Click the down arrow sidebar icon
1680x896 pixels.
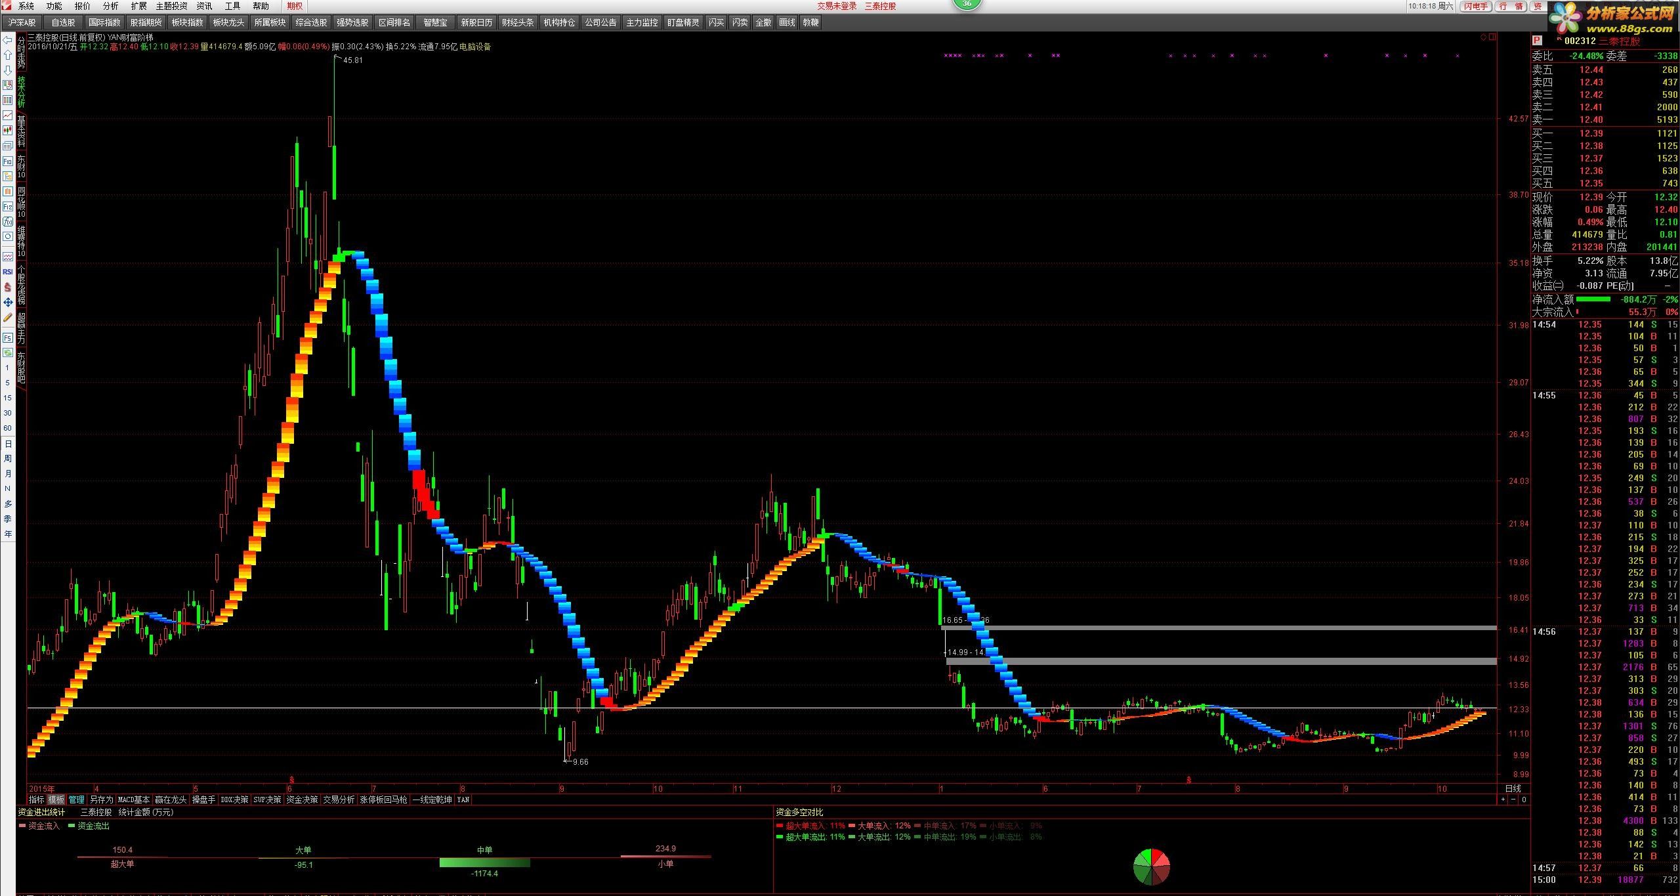pyautogui.click(x=8, y=70)
